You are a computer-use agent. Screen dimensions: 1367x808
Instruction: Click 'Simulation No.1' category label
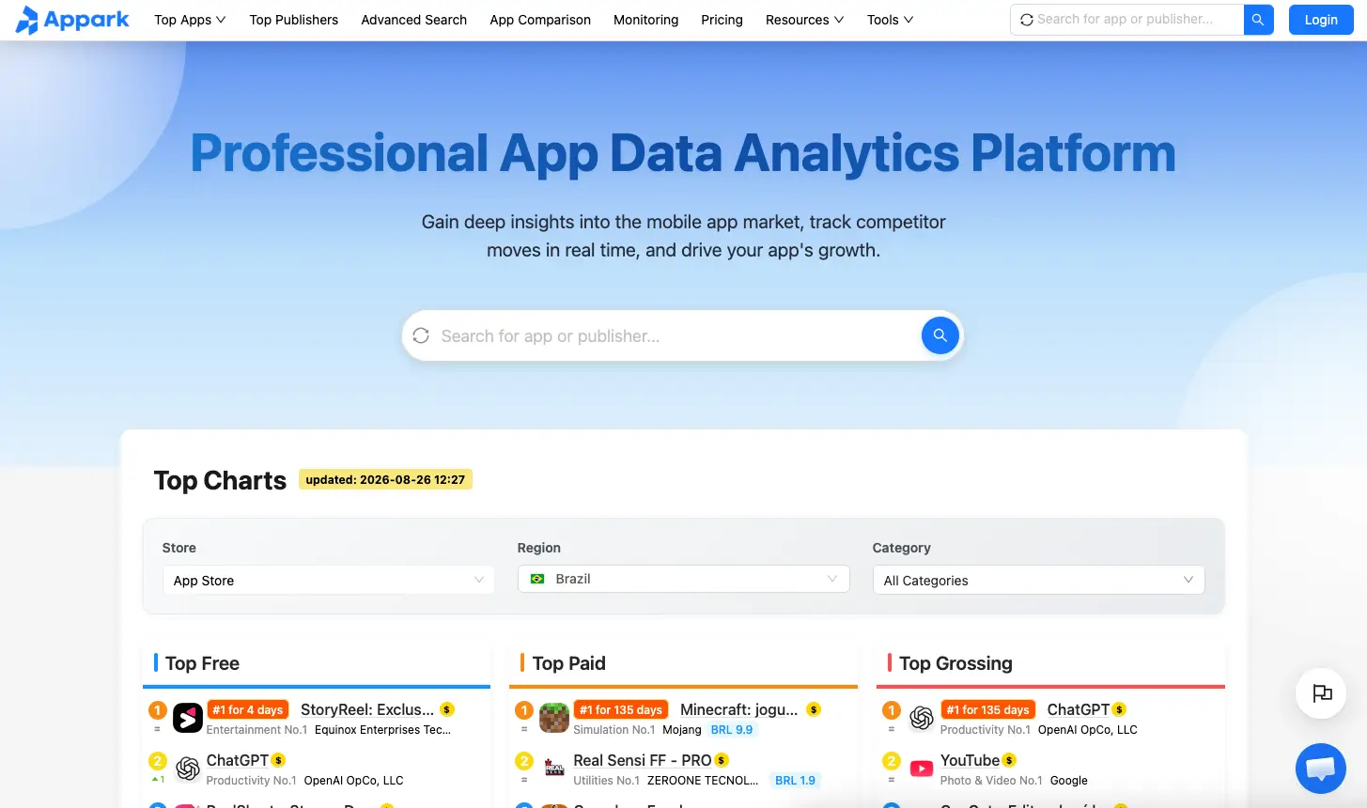click(614, 730)
